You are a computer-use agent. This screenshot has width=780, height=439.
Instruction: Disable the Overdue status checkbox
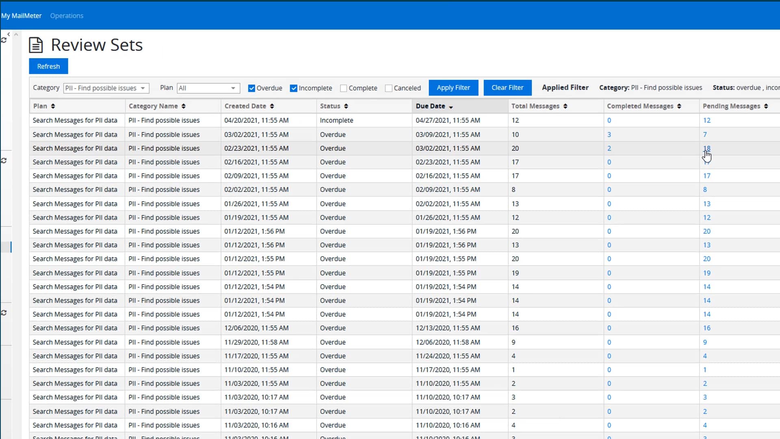point(252,88)
